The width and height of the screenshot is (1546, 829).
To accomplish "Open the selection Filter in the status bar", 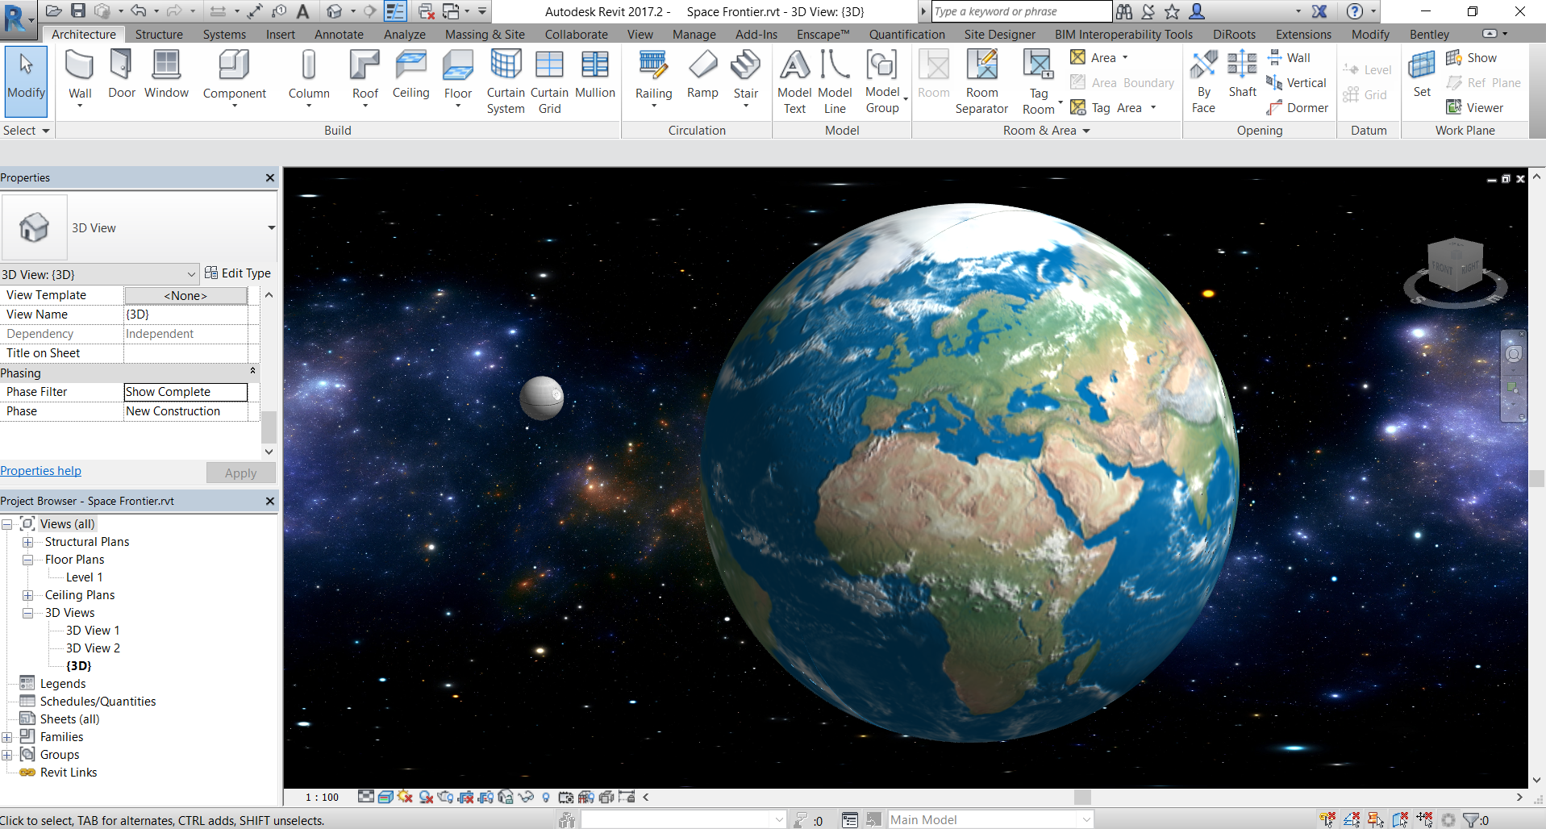I will (x=1472, y=819).
